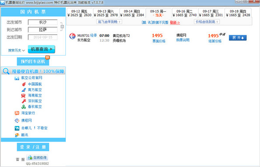
Task: Open the 购票说明 ticket purchase notes link
Action: 183,40
